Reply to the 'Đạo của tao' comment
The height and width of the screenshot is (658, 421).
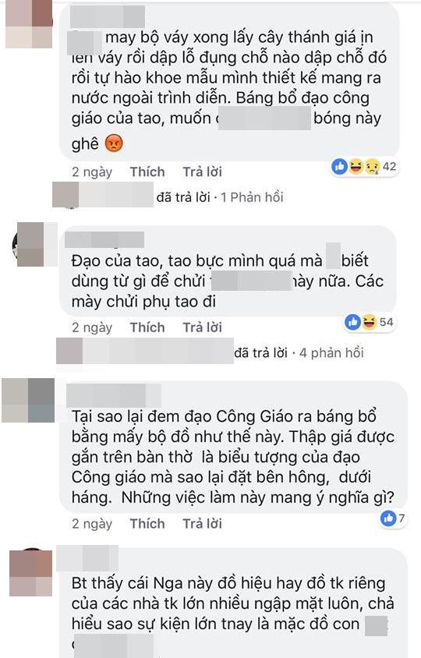tap(203, 327)
